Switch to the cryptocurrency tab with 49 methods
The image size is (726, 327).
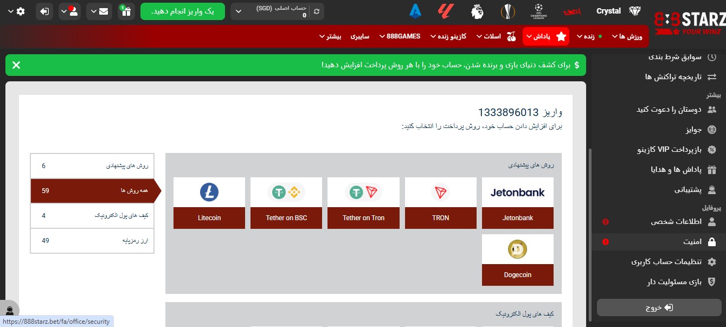point(92,241)
